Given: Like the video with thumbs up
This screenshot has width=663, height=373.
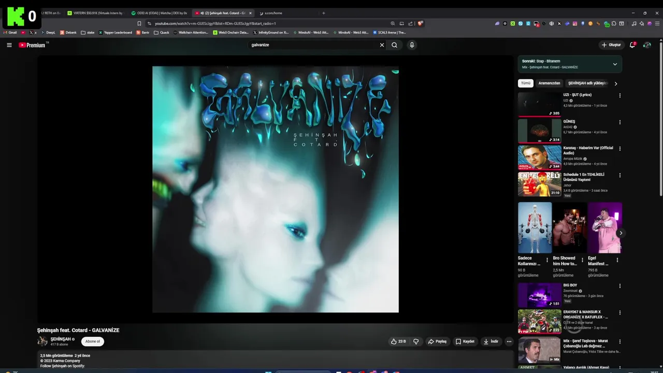Looking at the screenshot, I should [x=398, y=341].
